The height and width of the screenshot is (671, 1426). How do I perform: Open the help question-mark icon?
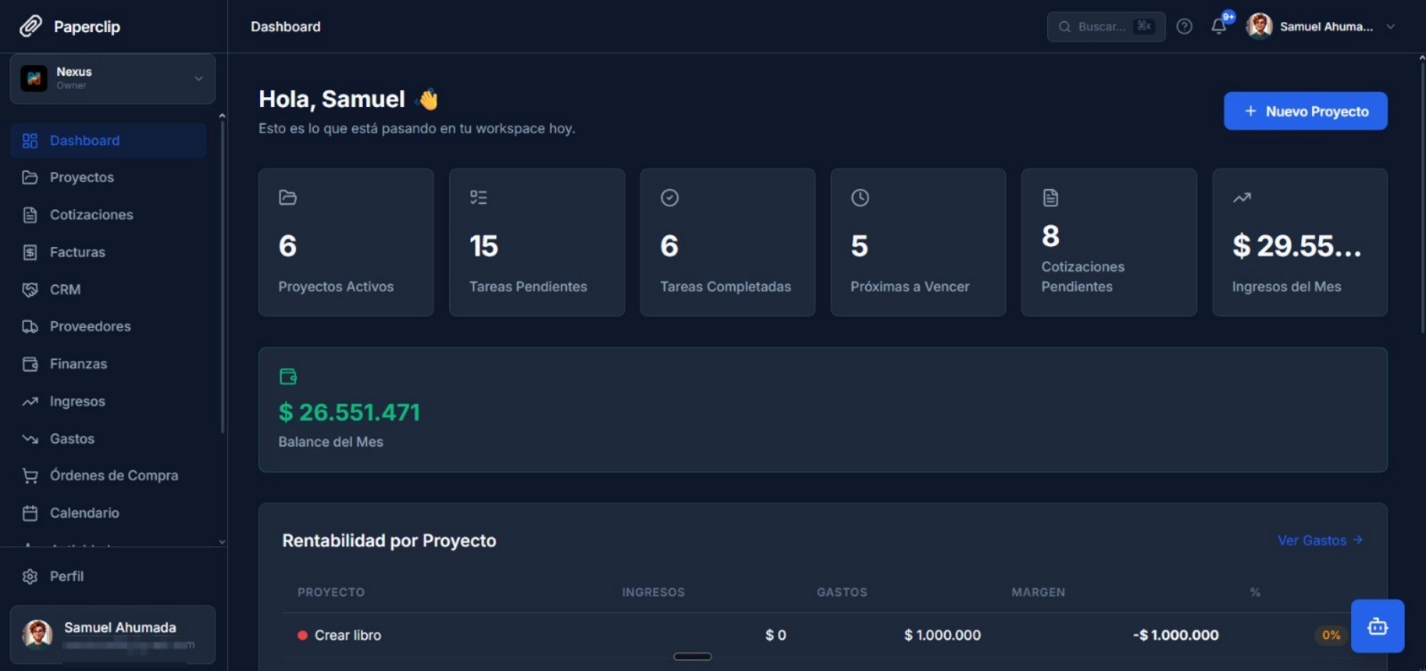coord(1184,27)
